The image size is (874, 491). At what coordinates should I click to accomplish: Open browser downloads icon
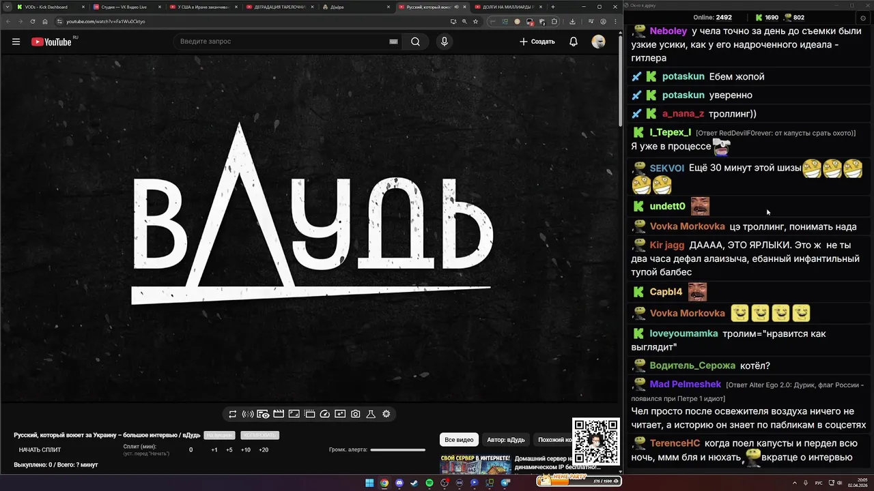tap(572, 21)
